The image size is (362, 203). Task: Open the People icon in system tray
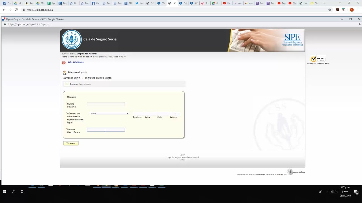[320, 191]
